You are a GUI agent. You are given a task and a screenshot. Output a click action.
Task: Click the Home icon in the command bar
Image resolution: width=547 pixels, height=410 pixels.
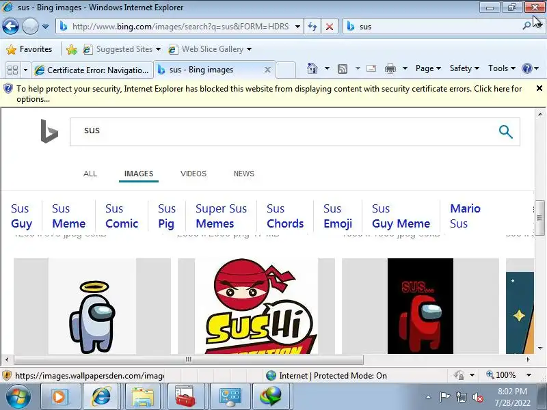coord(312,68)
